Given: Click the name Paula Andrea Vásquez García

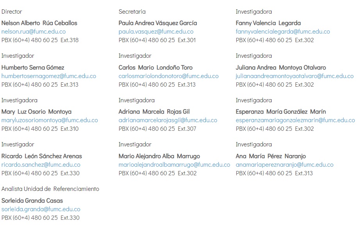Looking at the screenshot, I should point(158,23).
